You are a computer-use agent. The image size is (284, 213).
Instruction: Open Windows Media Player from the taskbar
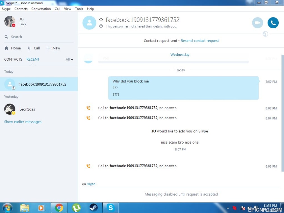[x=41, y=208]
